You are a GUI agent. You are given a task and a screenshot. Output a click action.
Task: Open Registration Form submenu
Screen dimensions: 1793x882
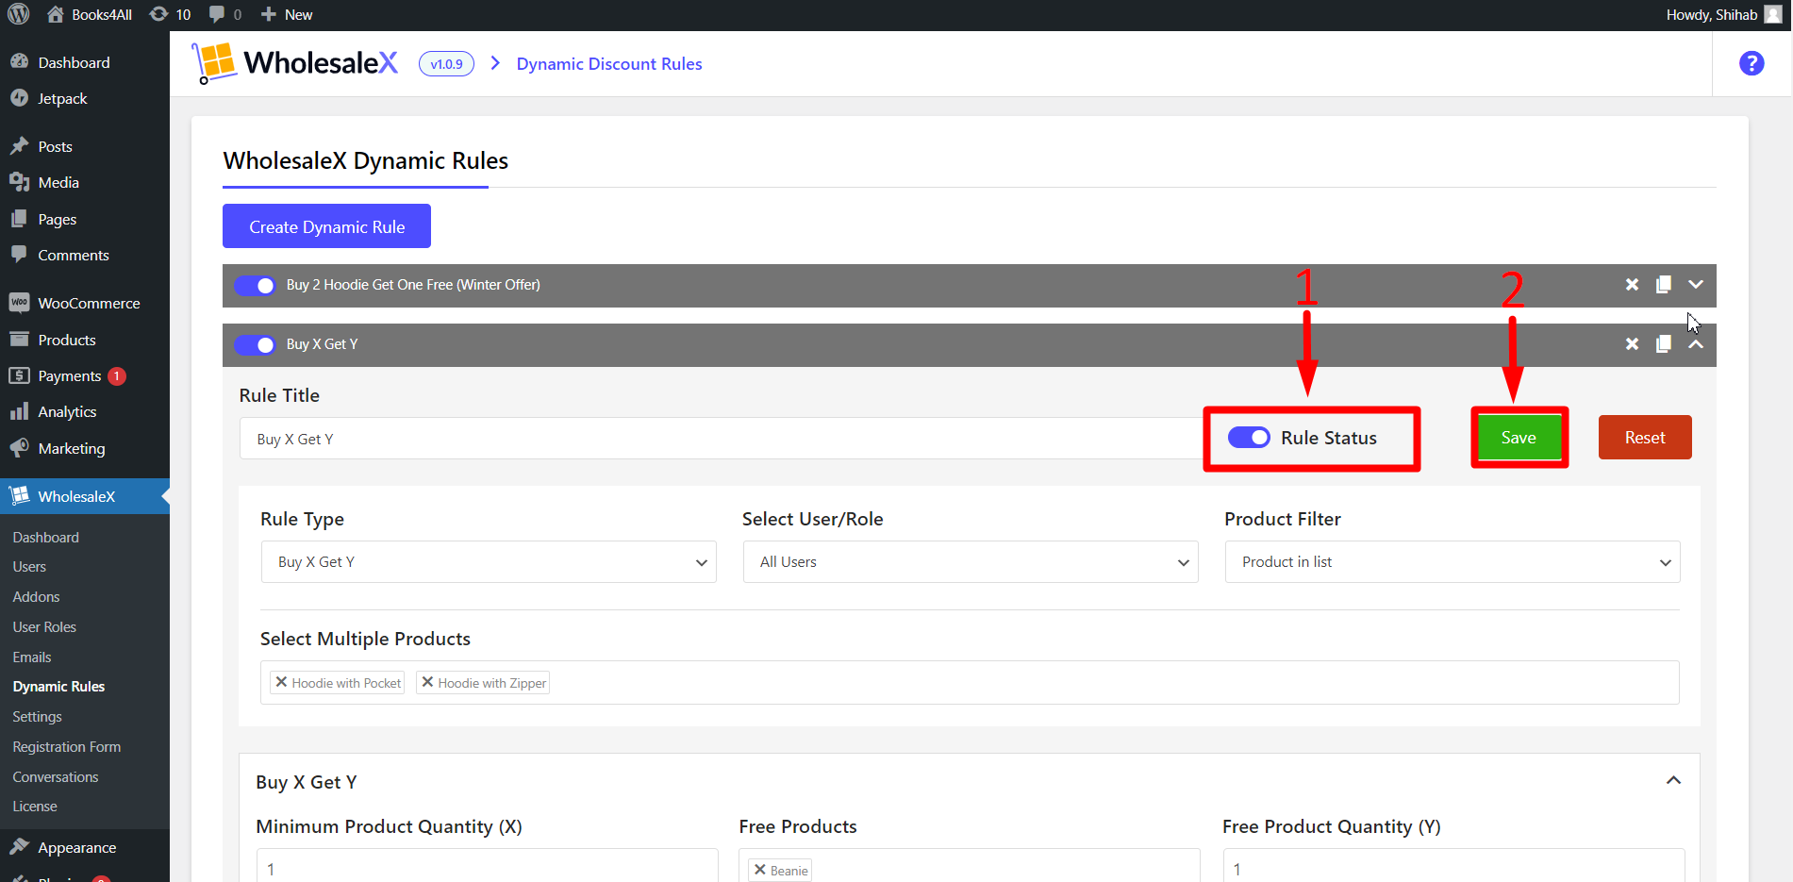tap(66, 747)
